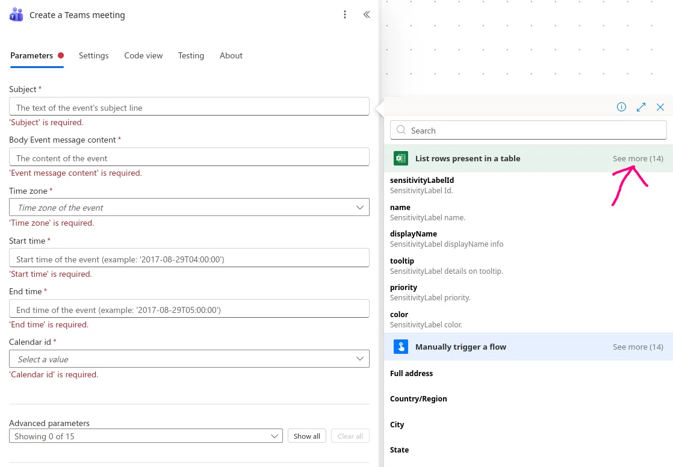Click the End time input field

pyautogui.click(x=189, y=309)
